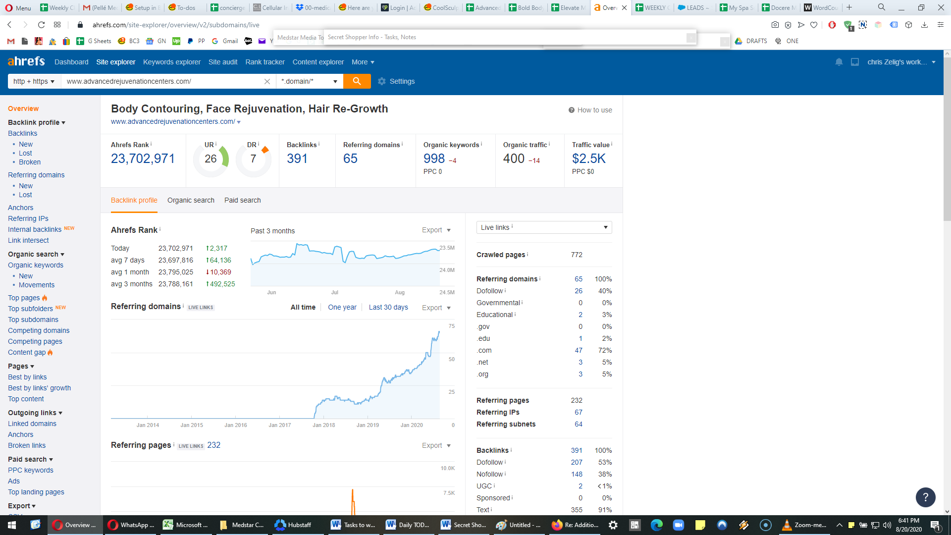Viewport: 951px width, 535px height.
Task: Switch to the Organic search tab
Action: 191,200
